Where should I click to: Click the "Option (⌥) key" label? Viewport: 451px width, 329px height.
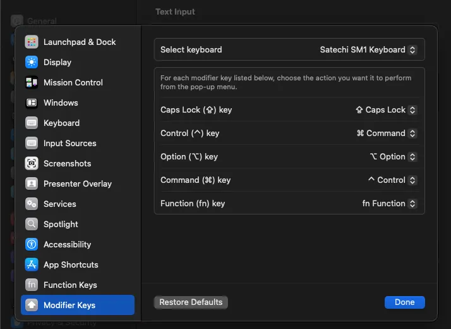tap(189, 156)
